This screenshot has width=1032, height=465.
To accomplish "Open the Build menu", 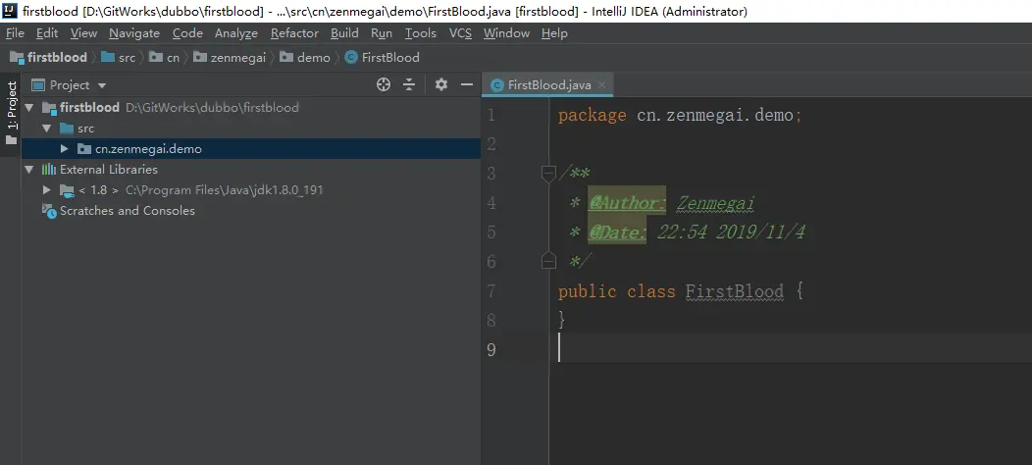I will click(x=344, y=33).
